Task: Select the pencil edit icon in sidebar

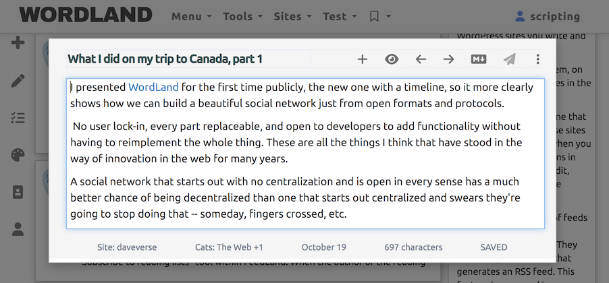Action: coord(18,81)
